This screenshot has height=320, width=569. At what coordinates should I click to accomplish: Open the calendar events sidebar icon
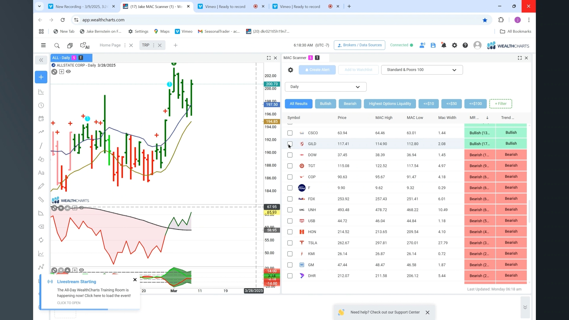coord(41,119)
